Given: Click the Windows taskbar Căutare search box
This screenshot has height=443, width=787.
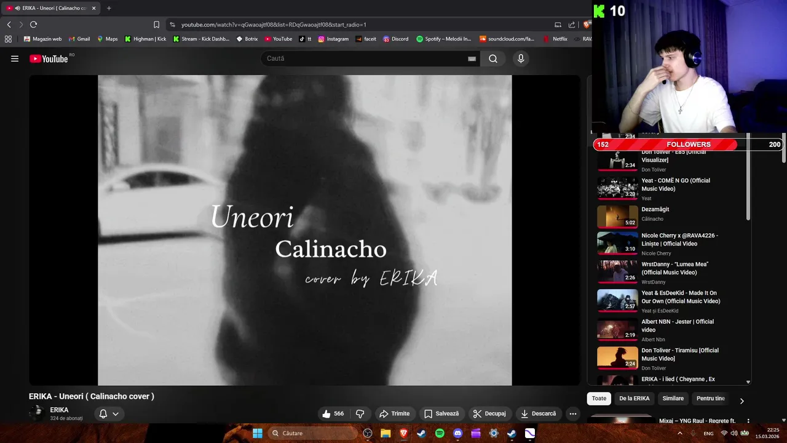Looking at the screenshot, I should click(312, 433).
